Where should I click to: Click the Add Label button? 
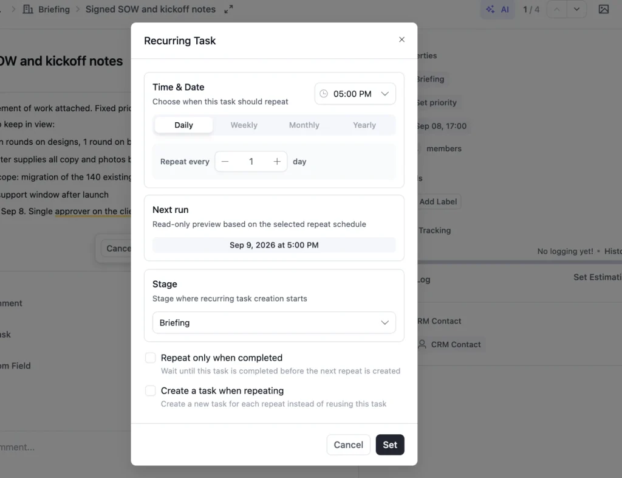point(438,202)
